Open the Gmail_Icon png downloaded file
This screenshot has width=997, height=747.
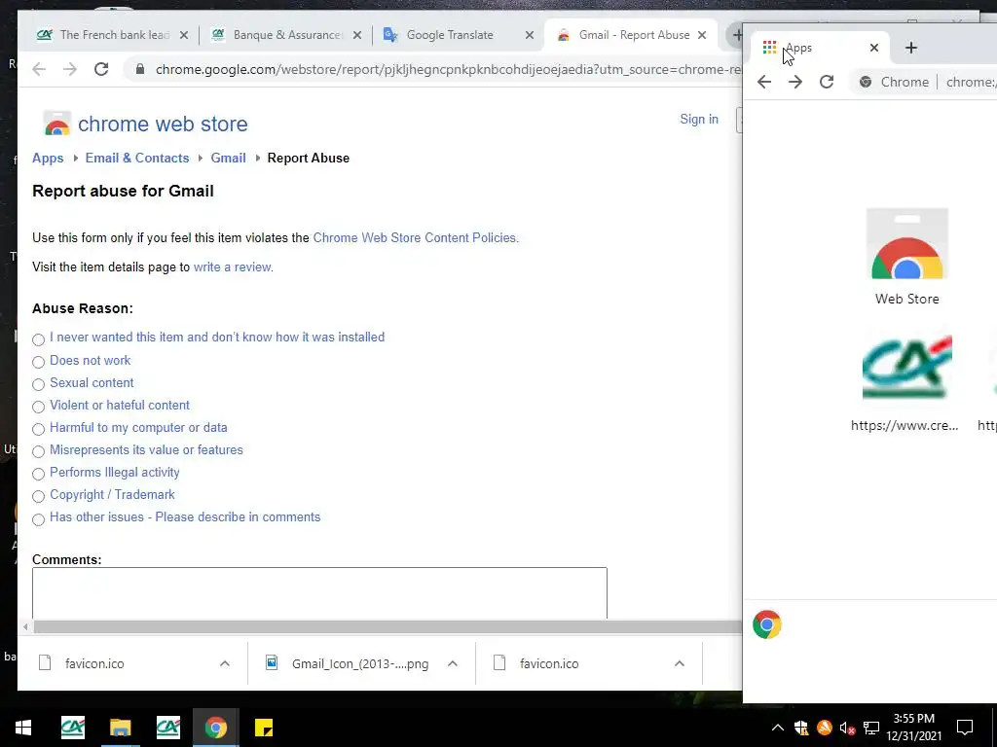(x=360, y=663)
